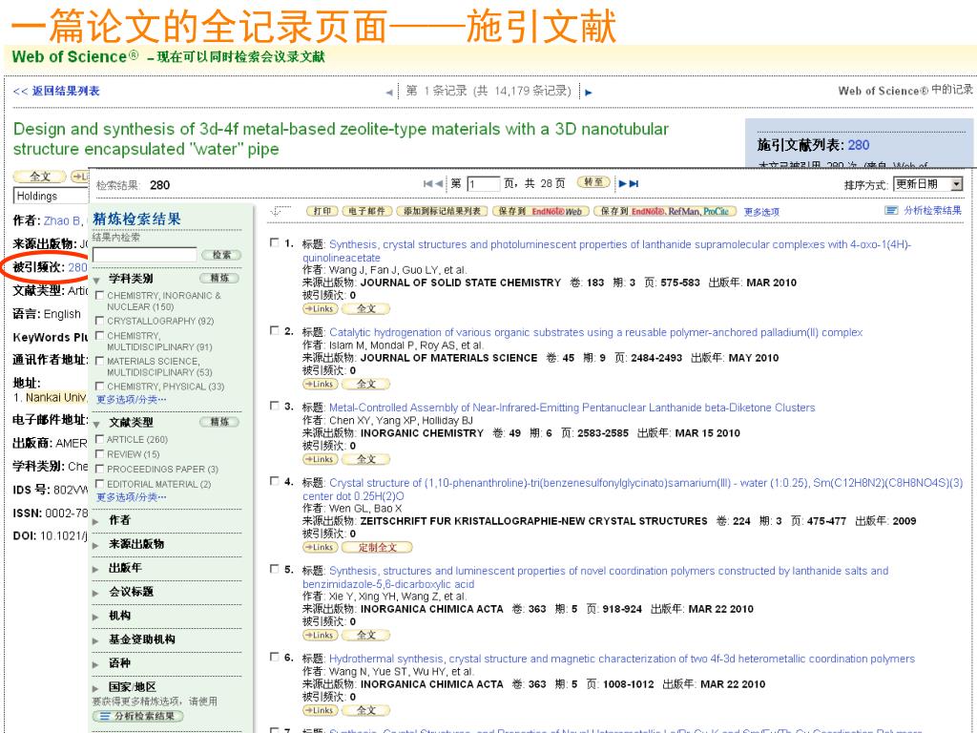Add to marked list button
Viewport: 977px width, 733px height.
click(x=442, y=211)
